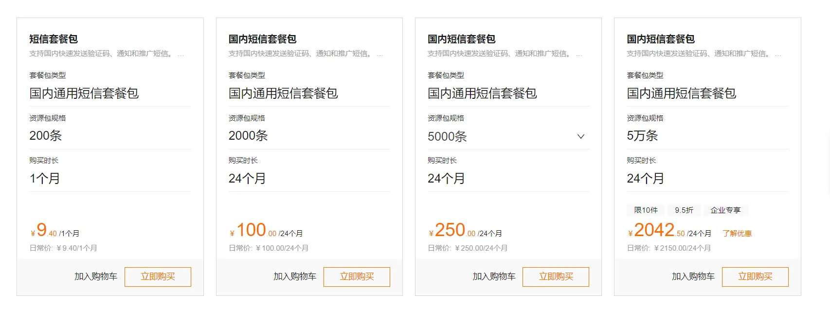Viewport: 830px width, 312px height.
Task: Click 加入购物车 on the 5万条 package card
Action: (x=693, y=276)
